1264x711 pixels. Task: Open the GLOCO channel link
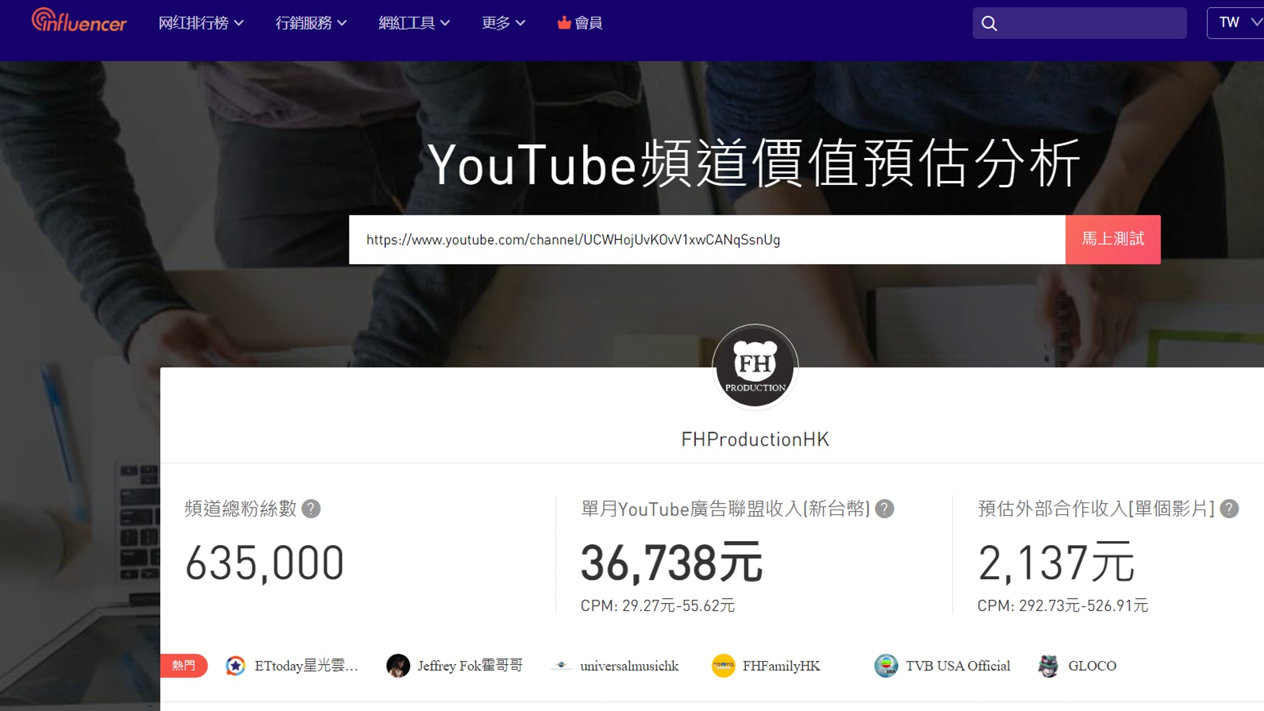click(1092, 666)
